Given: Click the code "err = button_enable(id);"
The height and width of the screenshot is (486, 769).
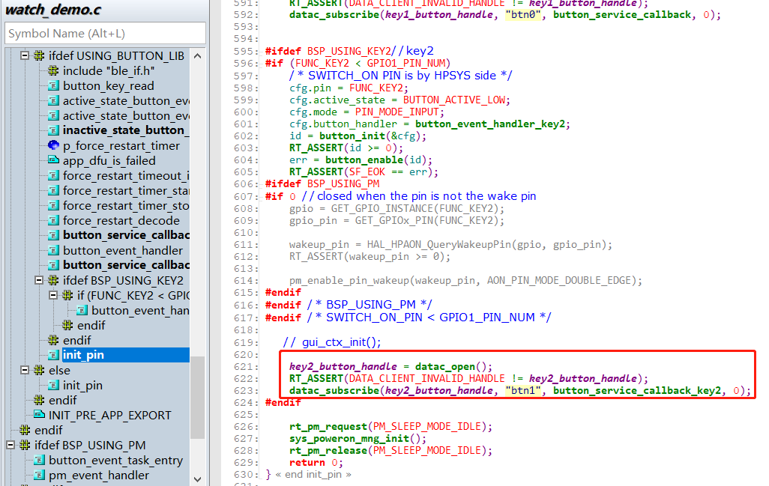Looking at the screenshot, I should [x=361, y=160].
